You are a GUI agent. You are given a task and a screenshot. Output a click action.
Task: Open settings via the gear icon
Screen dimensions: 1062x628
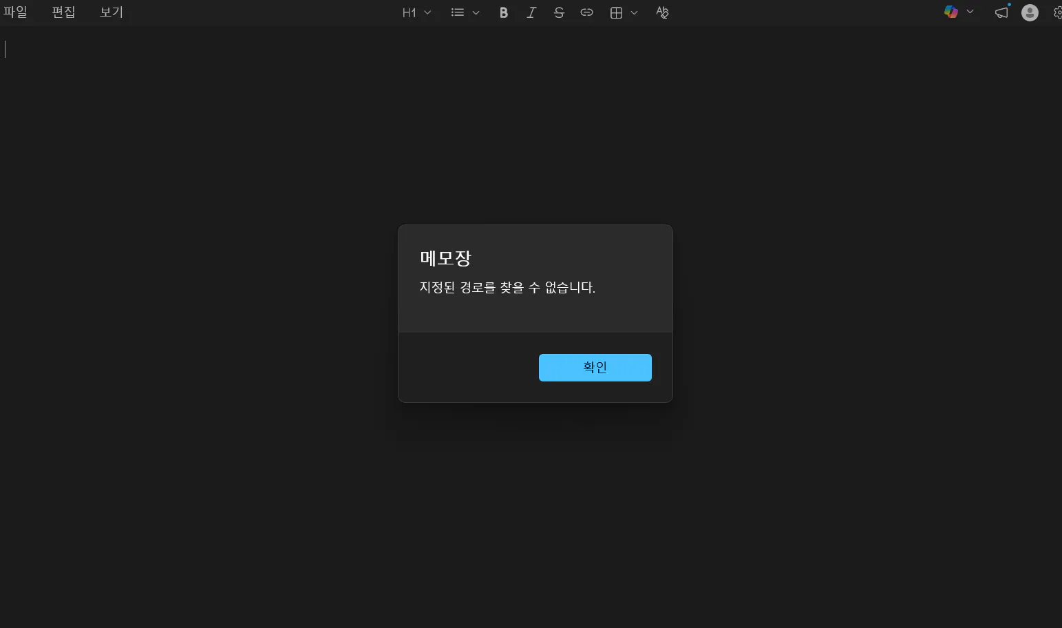tap(1058, 12)
